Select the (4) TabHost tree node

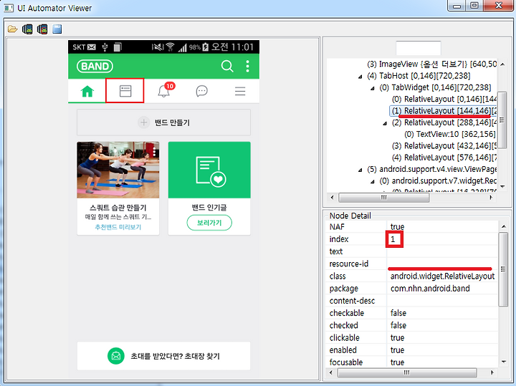coord(419,76)
